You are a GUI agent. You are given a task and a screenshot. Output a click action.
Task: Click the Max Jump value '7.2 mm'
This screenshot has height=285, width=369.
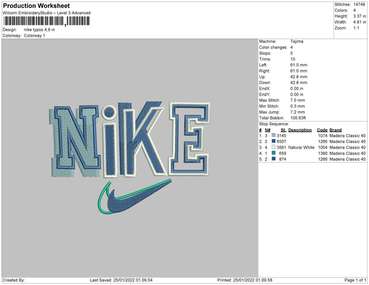click(x=298, y=112)
